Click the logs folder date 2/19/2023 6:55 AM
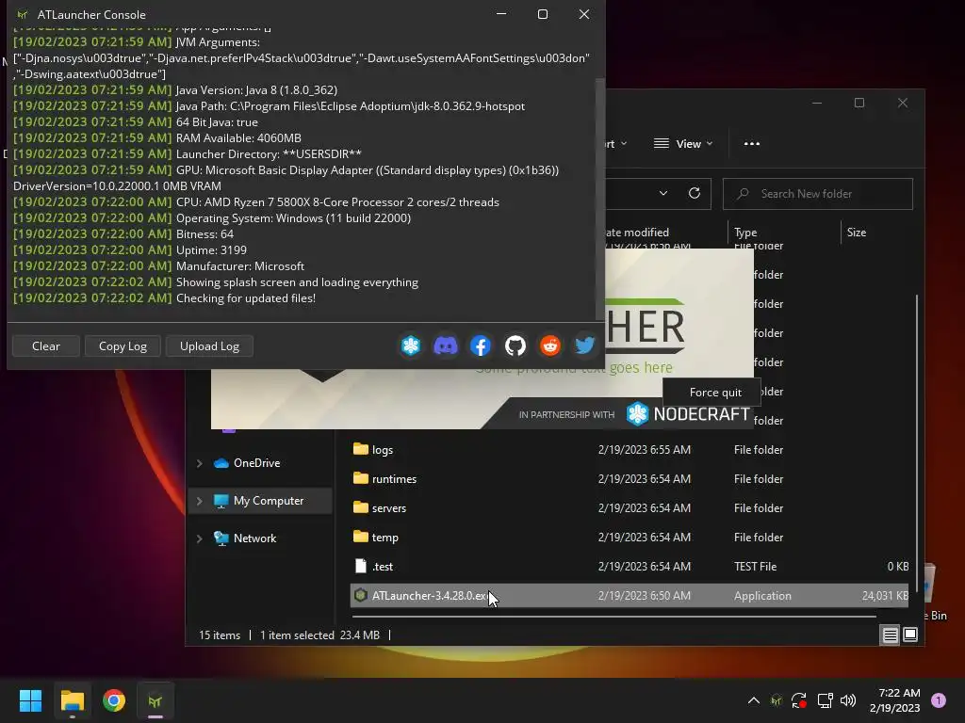The width and height of the screenshot is (965, 723). click(645, 449)
